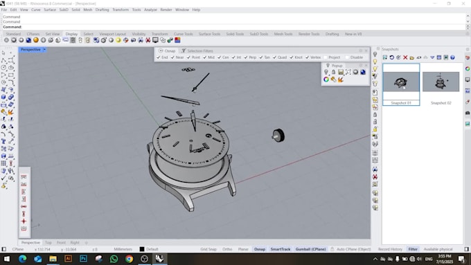Image resolution: width=471 pixels, height=265 pixels.
Task: Click the orange arrow icon in Popup panel
Action: click(x=341, y=80)
